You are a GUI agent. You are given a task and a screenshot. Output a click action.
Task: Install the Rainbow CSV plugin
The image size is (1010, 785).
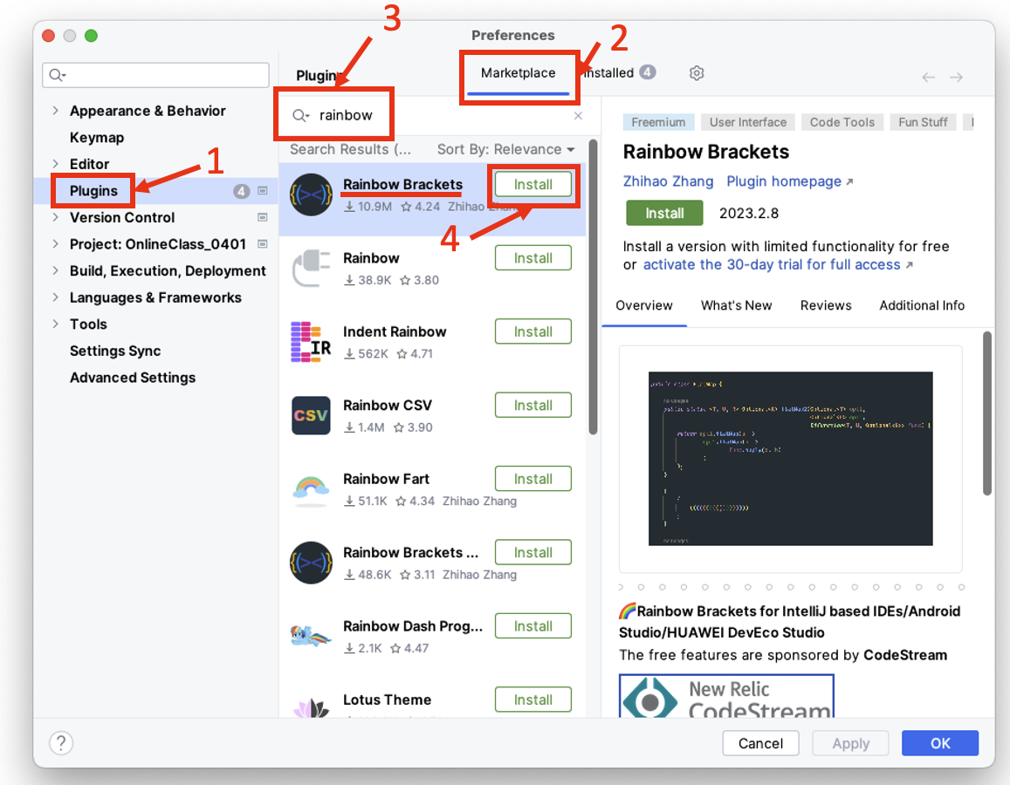click(x=533, y=406)
